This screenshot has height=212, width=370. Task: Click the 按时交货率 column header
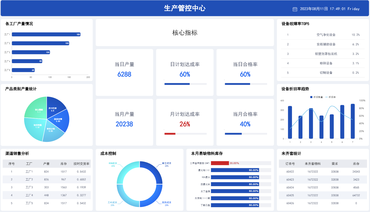pos(81,164)
